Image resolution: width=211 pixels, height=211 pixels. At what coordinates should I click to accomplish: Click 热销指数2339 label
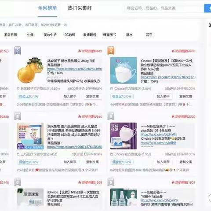coord(186,116)
